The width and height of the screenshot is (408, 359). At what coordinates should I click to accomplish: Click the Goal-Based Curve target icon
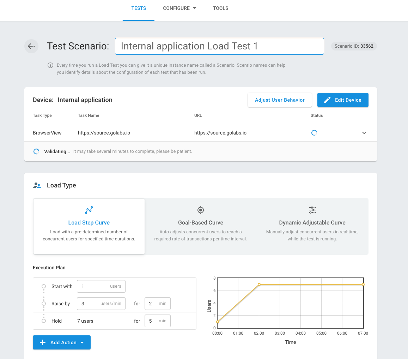click(x=201, y=210)
